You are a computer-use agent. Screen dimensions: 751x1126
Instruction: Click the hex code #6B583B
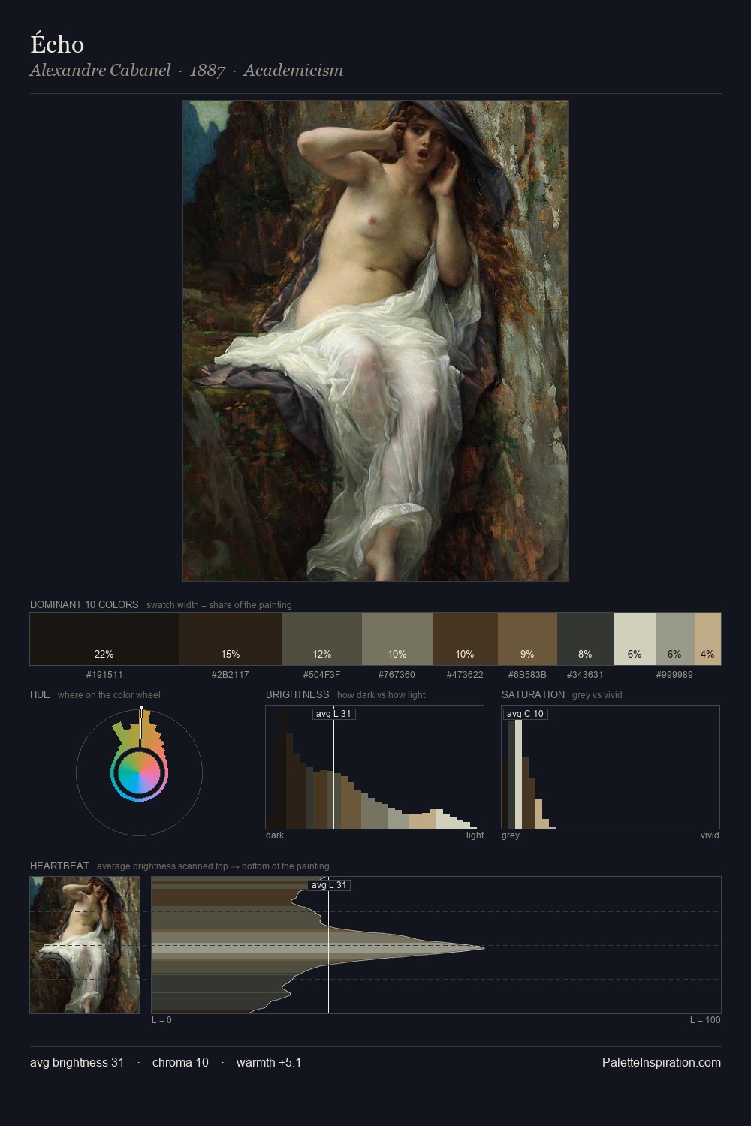tap(527, 674)
